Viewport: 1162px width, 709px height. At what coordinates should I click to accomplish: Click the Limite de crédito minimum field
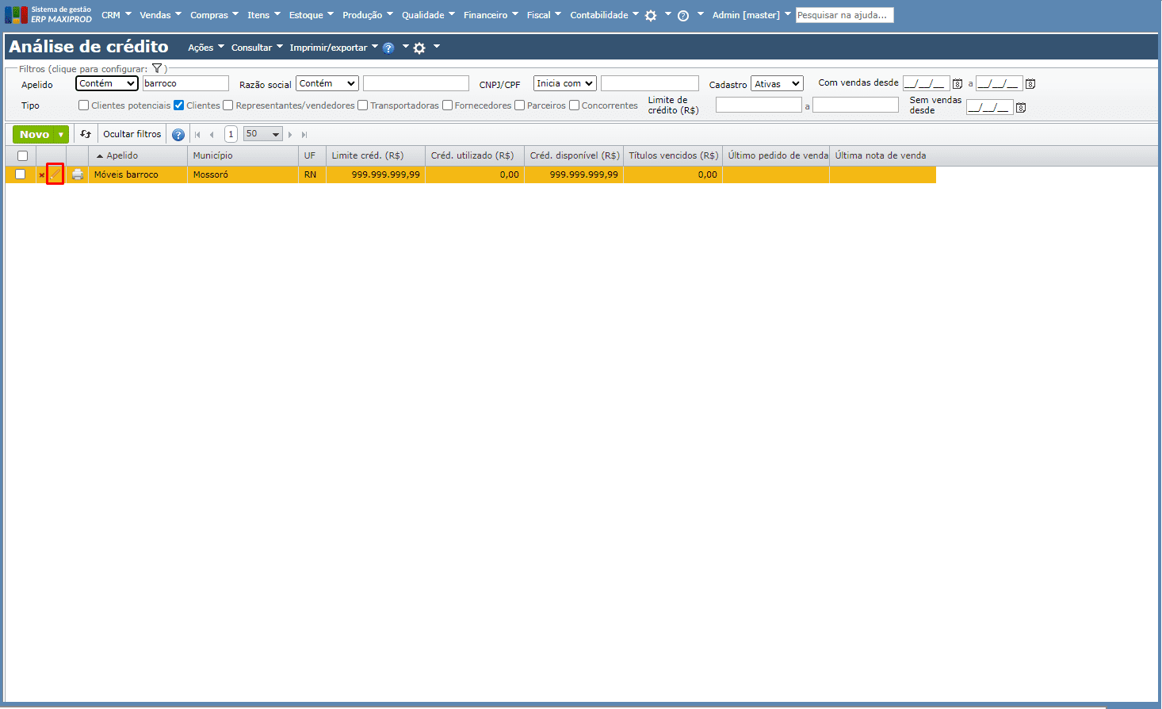coord(759,105)
